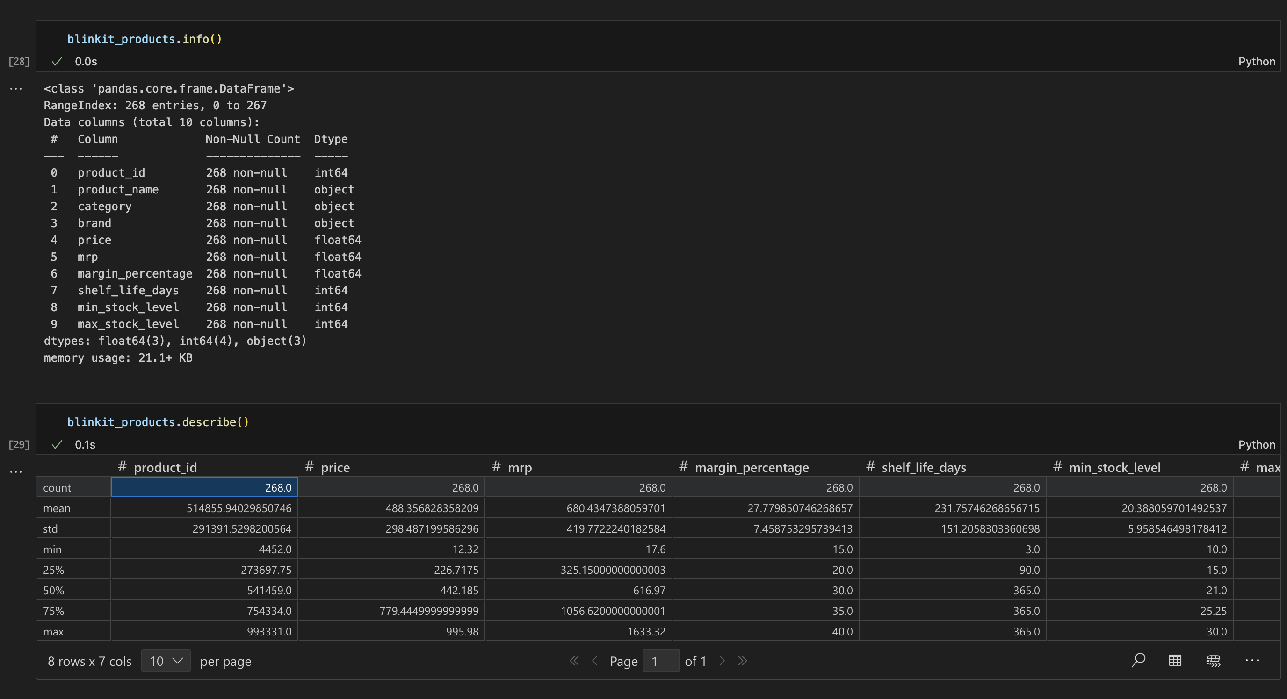The width and height of the screenshot is (1287, 699).
Task: Open search in the describe output table
Action: 1138,661
